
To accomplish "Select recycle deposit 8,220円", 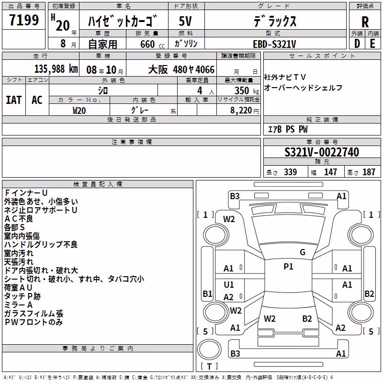I will point(245,111).
